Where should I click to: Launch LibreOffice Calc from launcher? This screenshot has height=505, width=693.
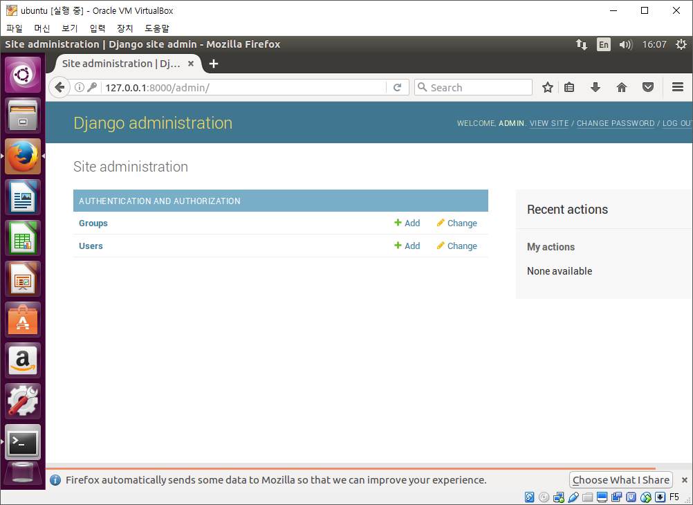click(x=23, y=238)
